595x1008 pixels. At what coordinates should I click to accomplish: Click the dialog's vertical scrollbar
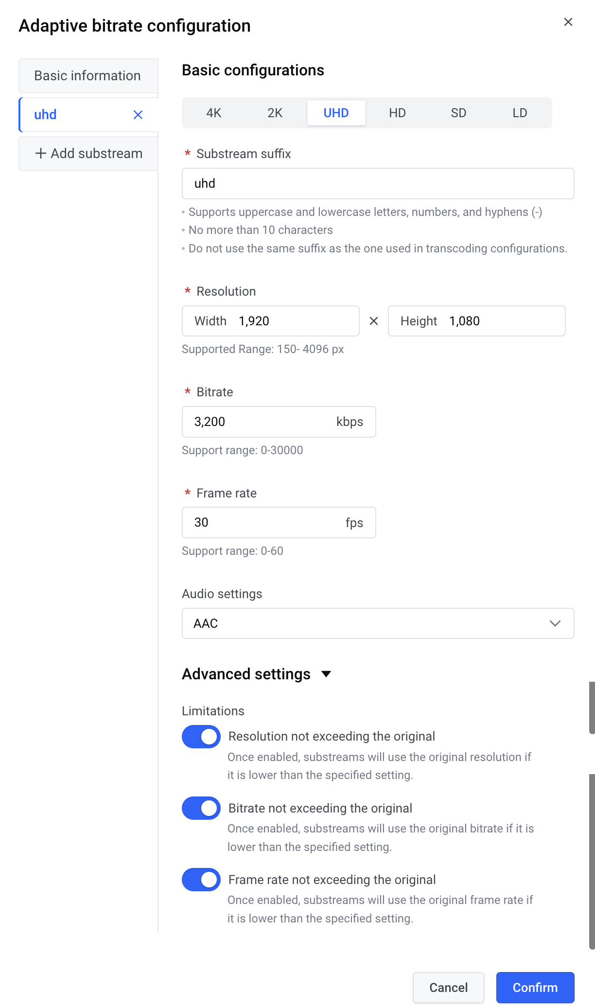click(x=592, y=861)
